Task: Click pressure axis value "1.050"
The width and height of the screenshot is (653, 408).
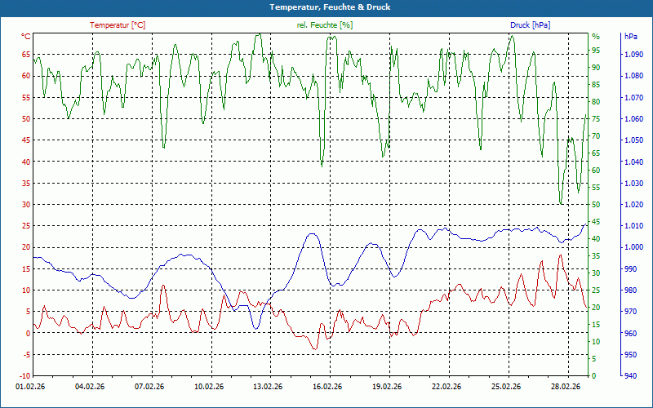Action: 634,140
